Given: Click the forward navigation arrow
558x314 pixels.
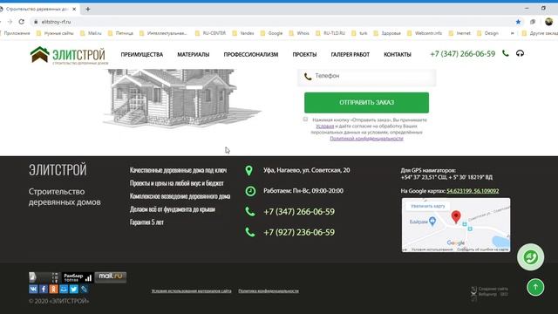Looking at the screenshot, I should coord(10,22).
